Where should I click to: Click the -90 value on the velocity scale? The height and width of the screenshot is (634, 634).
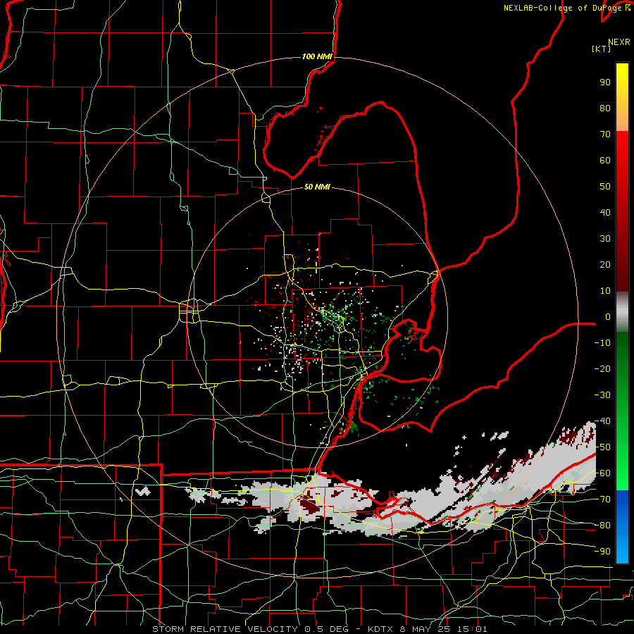click(x=602, y=552)
